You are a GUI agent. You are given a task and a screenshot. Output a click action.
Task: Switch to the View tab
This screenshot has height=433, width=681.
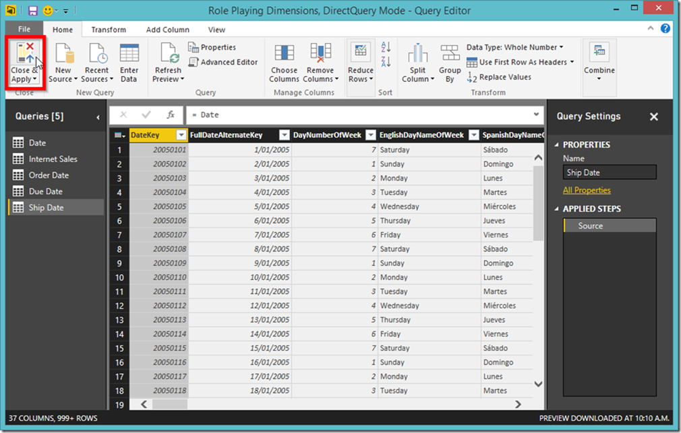point(216,30)
